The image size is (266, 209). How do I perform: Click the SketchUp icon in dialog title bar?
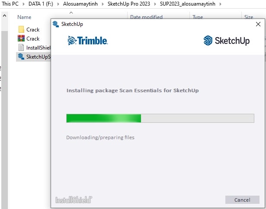coord(56,24)
